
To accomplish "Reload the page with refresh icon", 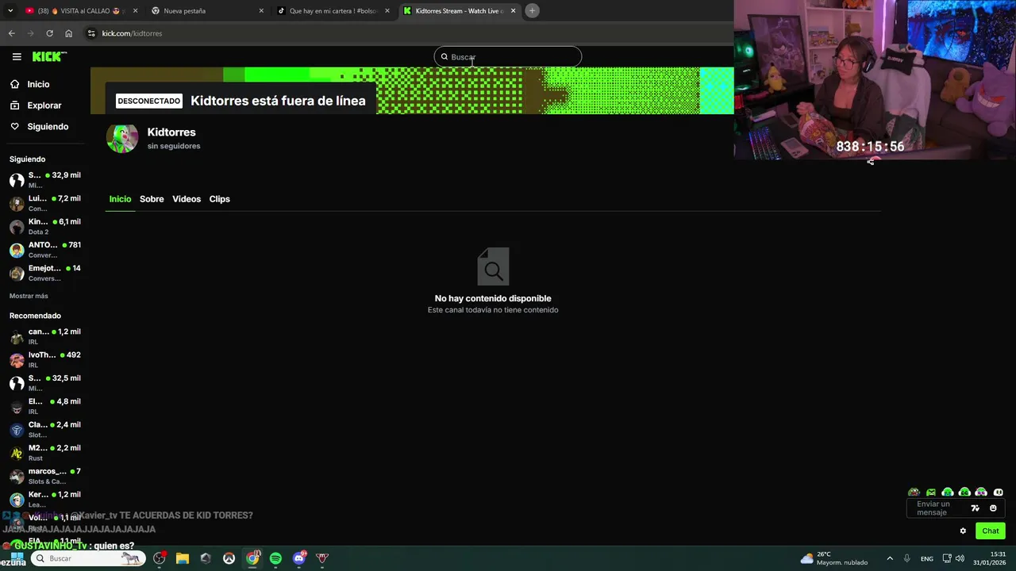I will point(49,33).
